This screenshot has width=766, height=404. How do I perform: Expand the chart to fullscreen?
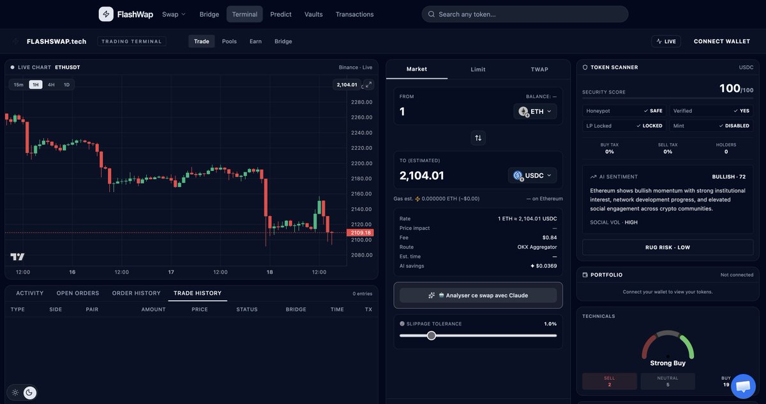click(x=369, y=85)
